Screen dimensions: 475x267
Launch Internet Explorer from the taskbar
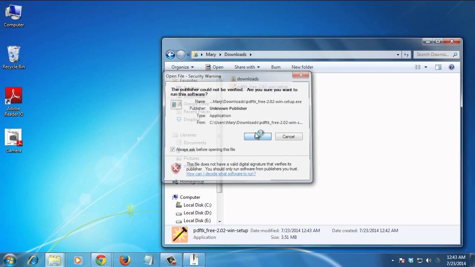pyautogui.click(x=33, y=260)
